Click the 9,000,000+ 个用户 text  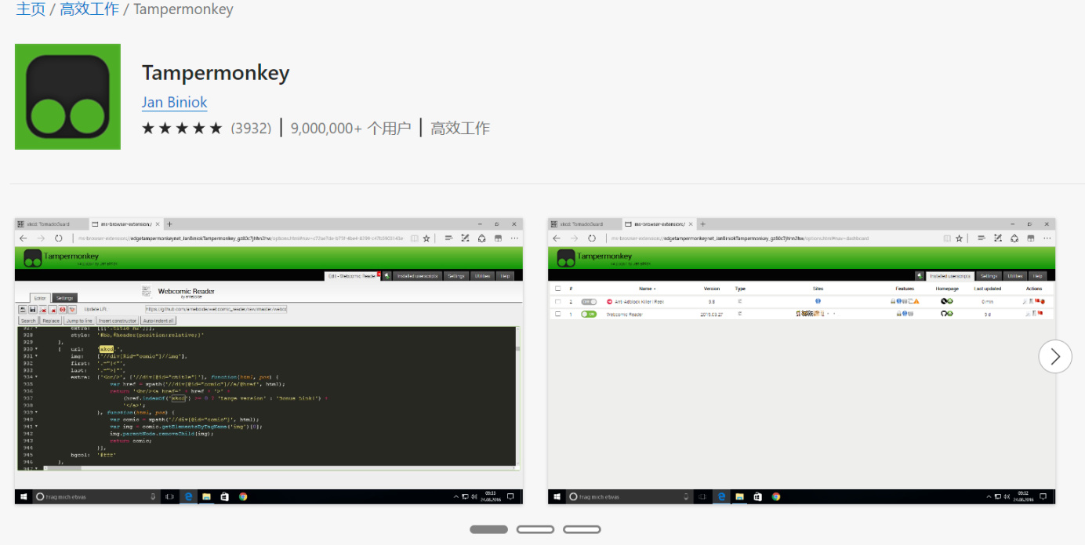coord(350,128)
